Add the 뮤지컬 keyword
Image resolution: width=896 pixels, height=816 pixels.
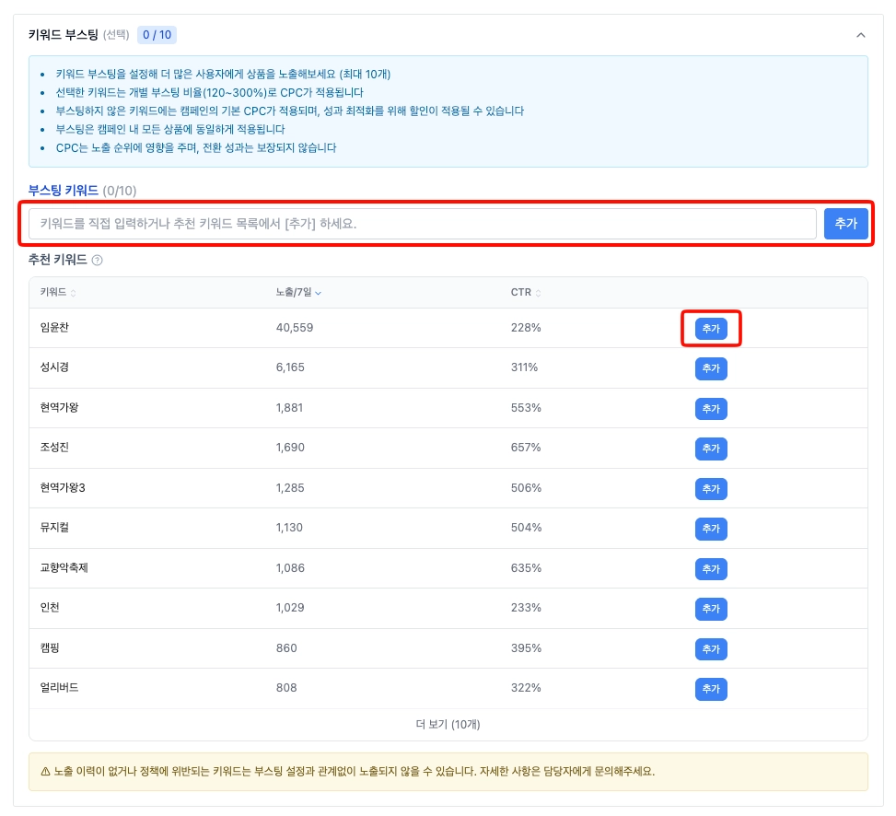pyautogui.click(x=711, y=529)
